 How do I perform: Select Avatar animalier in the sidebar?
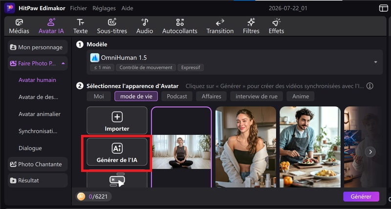click(x=40, y=114)
